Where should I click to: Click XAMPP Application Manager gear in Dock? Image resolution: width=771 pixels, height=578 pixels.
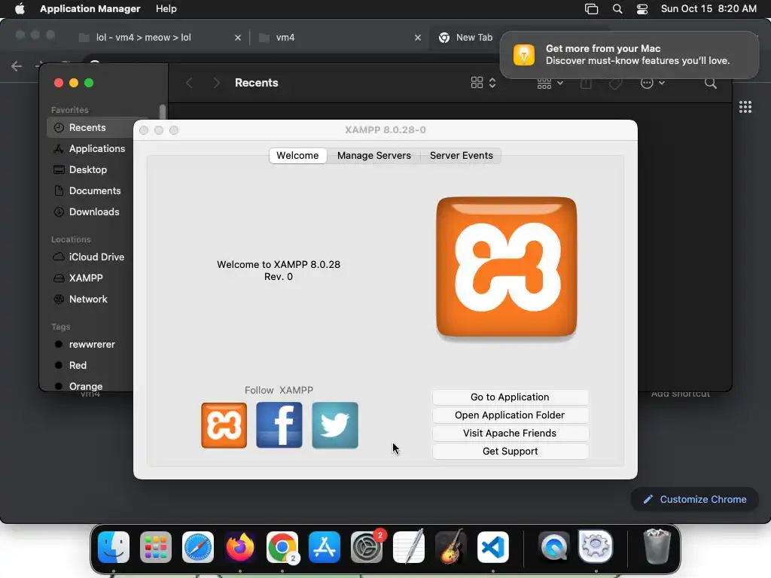[x=596, y=546]
